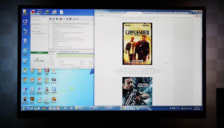Click horizontal scrollbar under torrent list
The width and height of the screenshot is (224, 128).
(72, 49)
